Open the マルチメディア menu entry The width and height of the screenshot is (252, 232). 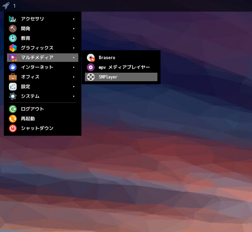43,58
